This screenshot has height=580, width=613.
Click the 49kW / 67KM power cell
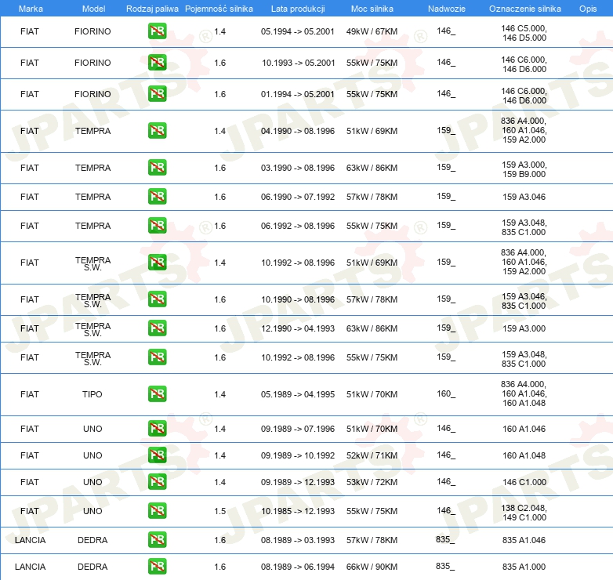pyautogui.click(x=372, y=31)
